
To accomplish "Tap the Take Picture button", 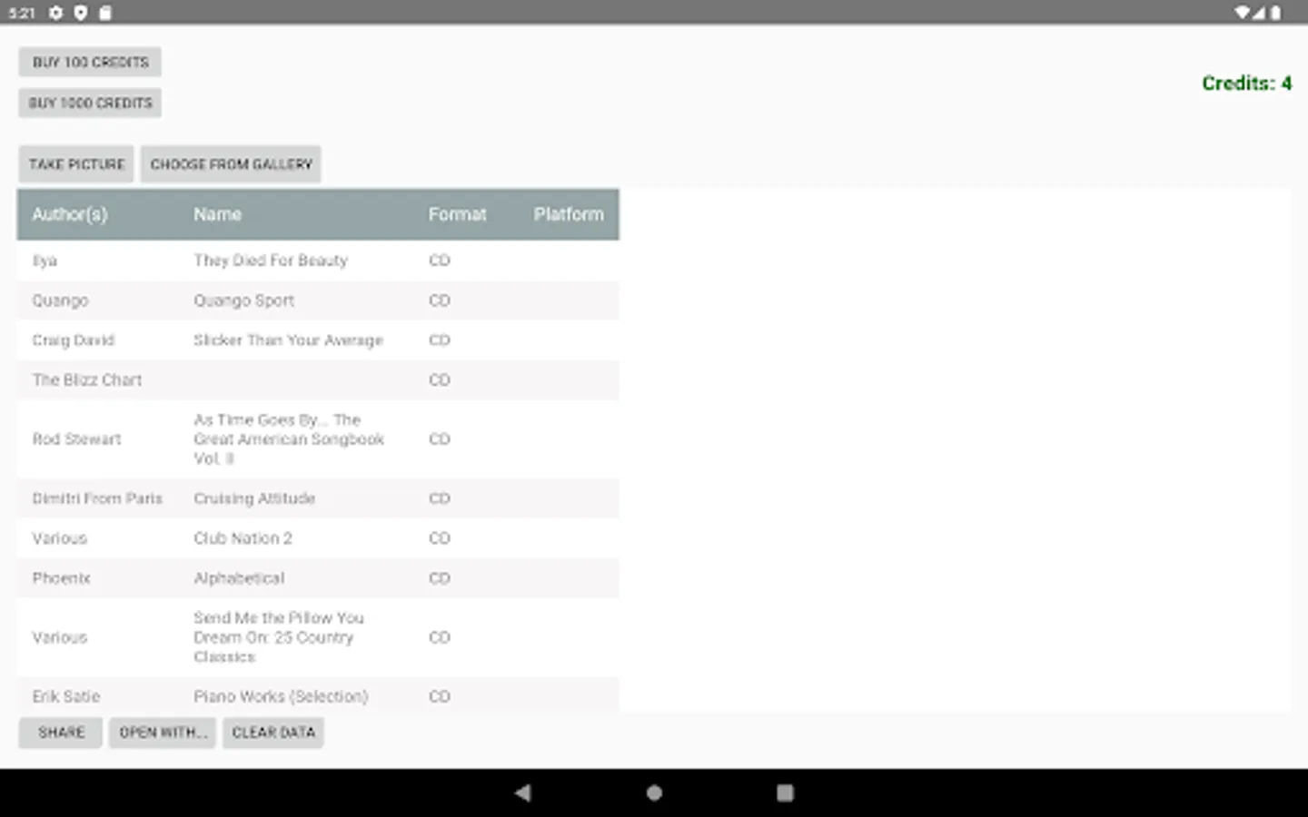I will tap(76, 164).
